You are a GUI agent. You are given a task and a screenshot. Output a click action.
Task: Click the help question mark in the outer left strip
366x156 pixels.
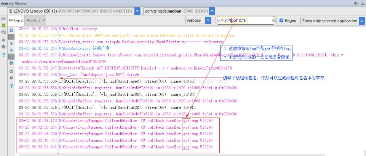pos(3,55)
